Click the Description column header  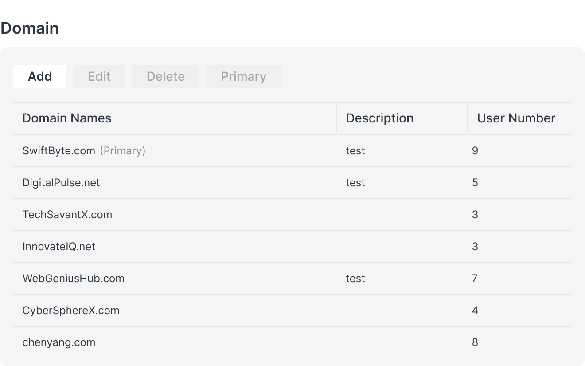[x=379, y=118]
